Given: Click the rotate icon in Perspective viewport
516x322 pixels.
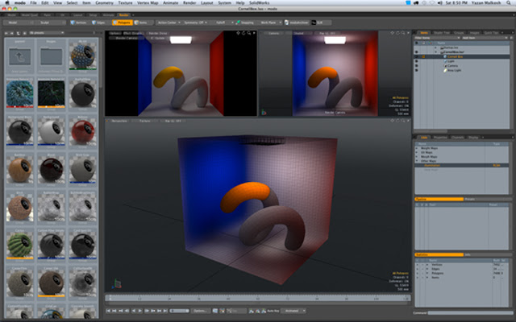Looking at the screenshot, I should [397, 121].
